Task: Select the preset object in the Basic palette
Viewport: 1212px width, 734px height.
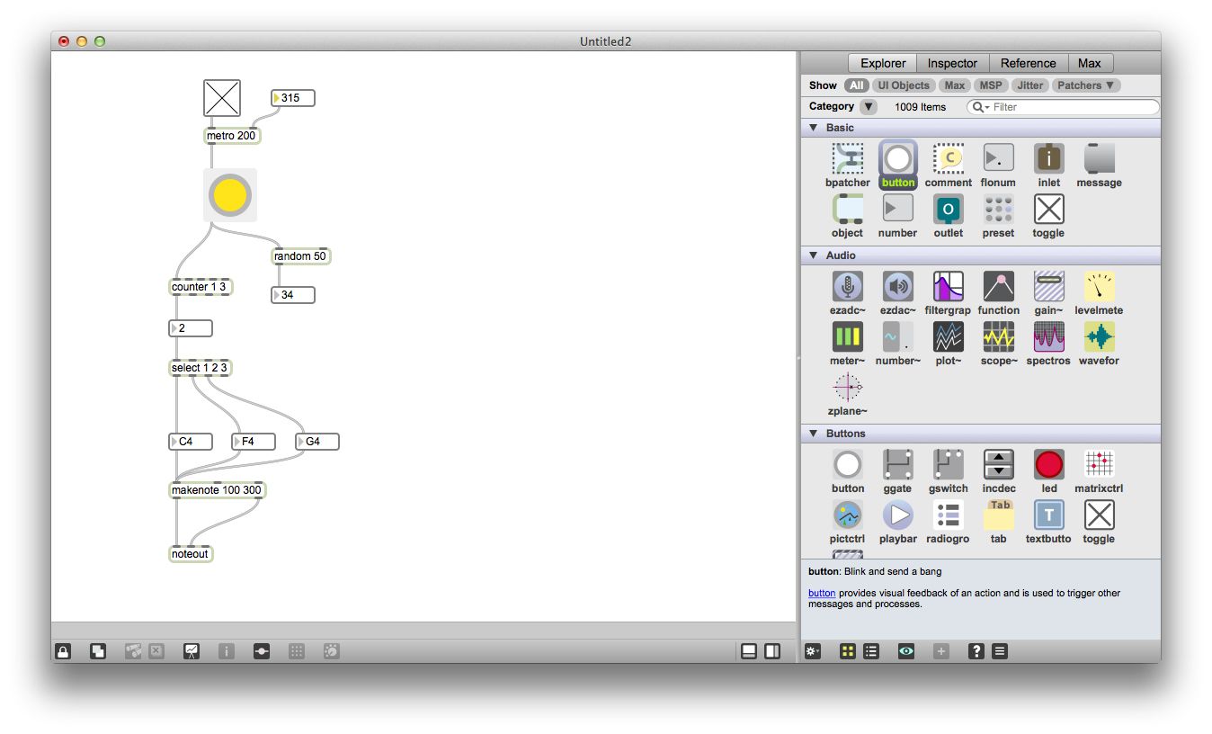Action: coord(998,210)
